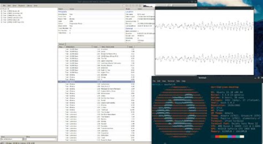
Task: Click the Stop playback toolbar icon
Action: click(124, 6)
